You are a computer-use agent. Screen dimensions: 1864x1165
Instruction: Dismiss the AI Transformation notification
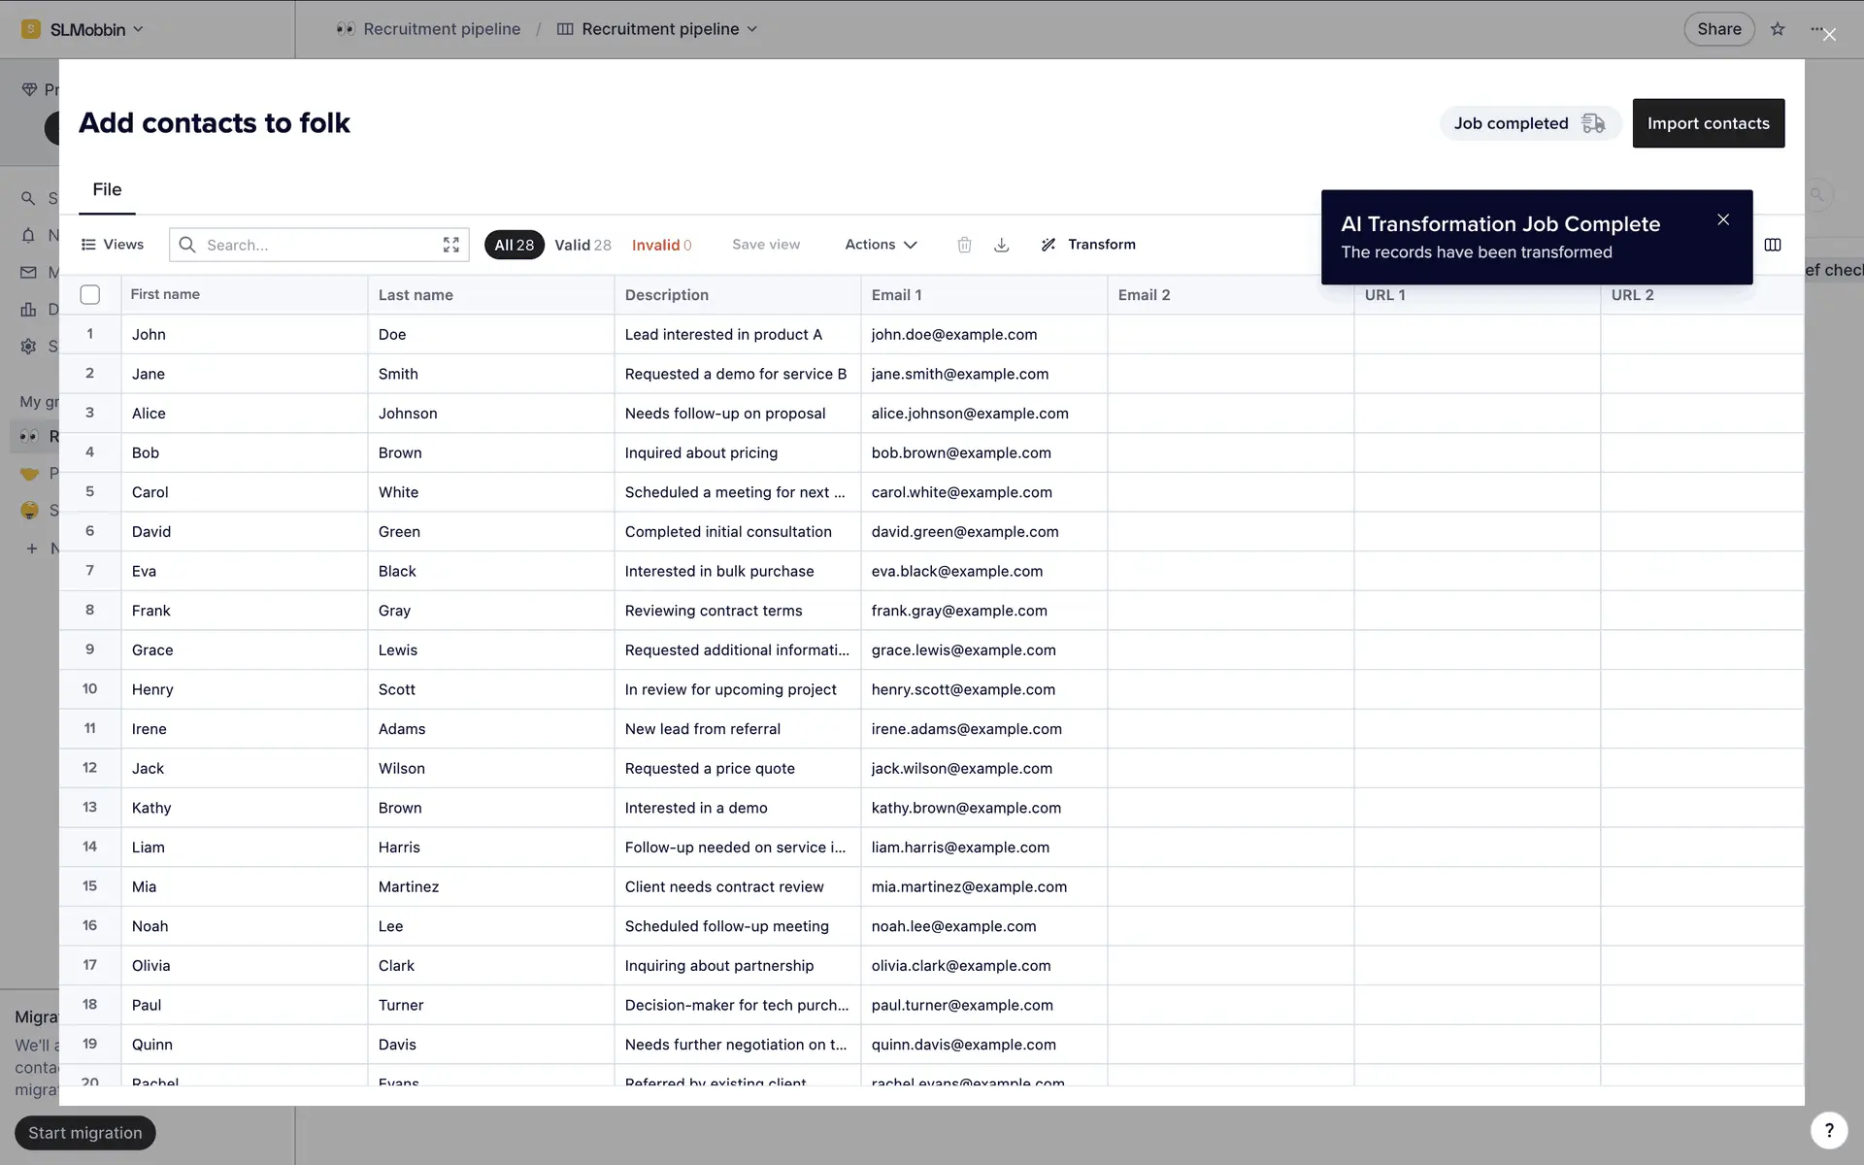tap(1722, 219)
